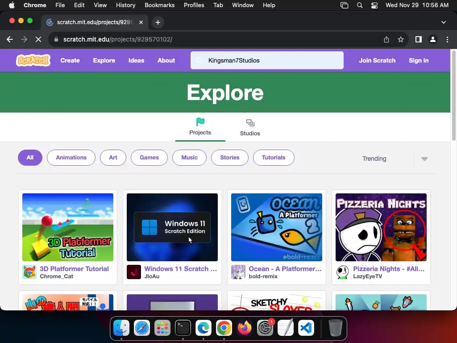Click the lock icon in address bar

tap(56, 39)
